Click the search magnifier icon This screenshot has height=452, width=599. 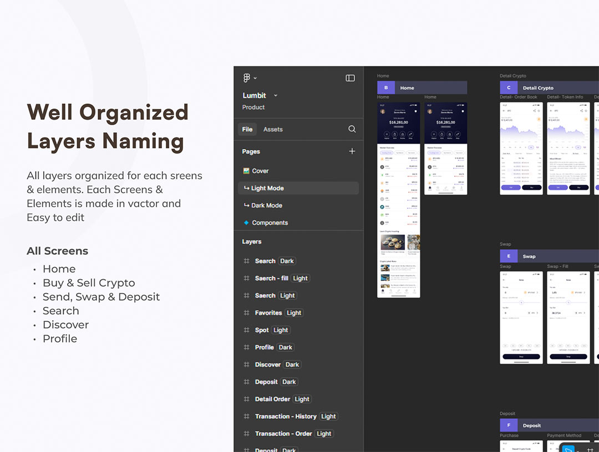tap(352, 129)
